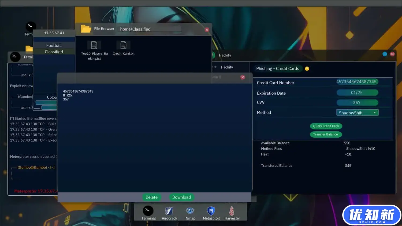Select the Phishing - Credit Cards tab
402x226 pixels.
pyautogui.click(x=277, y=69)
